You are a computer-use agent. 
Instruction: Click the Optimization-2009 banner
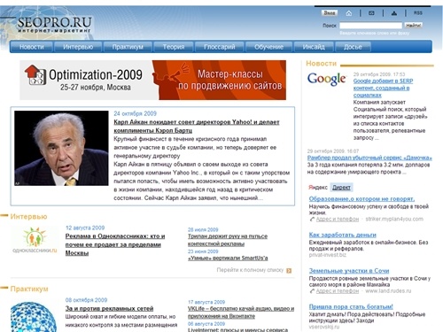tap(153, 80)
